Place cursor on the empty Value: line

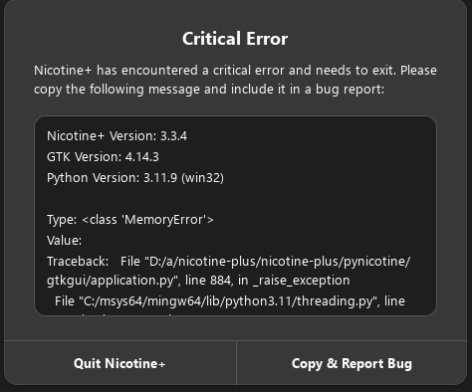click(x=64, y=241)
